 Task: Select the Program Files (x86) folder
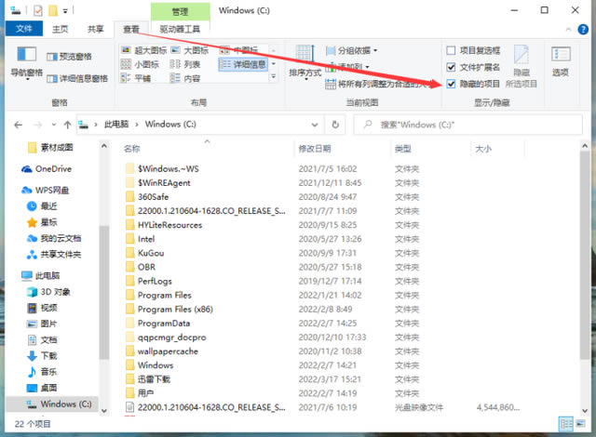coord(169,310)
